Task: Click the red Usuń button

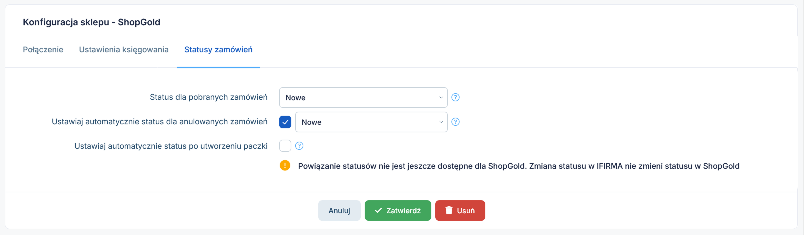Action: pos(460,210)
